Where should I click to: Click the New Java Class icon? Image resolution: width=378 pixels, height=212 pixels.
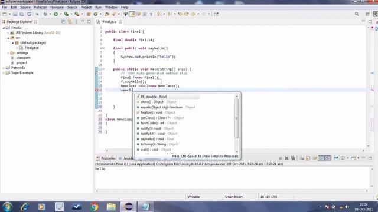(96, 14)
